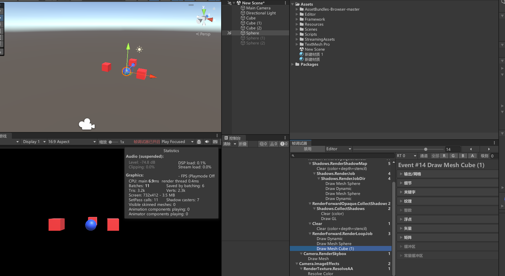Click the Stats keyboard-grid icon in Game toolbar

(215, 142)
